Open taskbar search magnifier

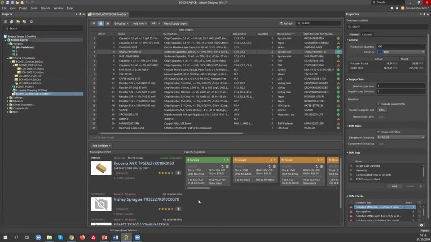(16, 238)
